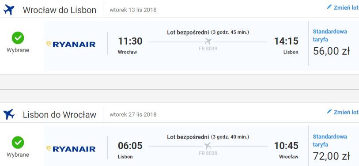359x166 pixels.
Task: Click the date wtorek 13 lis 2018
Action: point(133,10)
